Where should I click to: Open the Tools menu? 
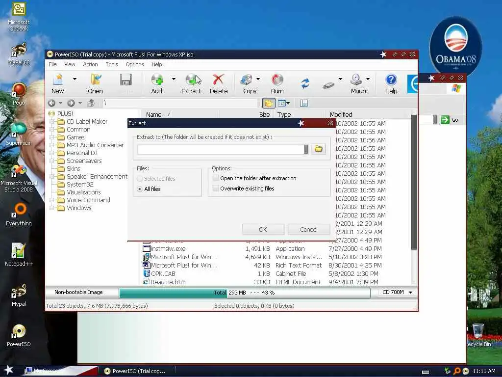pyautogui.click(x=112, y=64)
